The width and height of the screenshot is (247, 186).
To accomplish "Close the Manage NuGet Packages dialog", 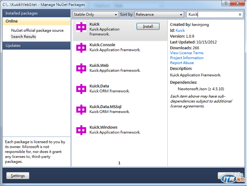I will point(238,3).
